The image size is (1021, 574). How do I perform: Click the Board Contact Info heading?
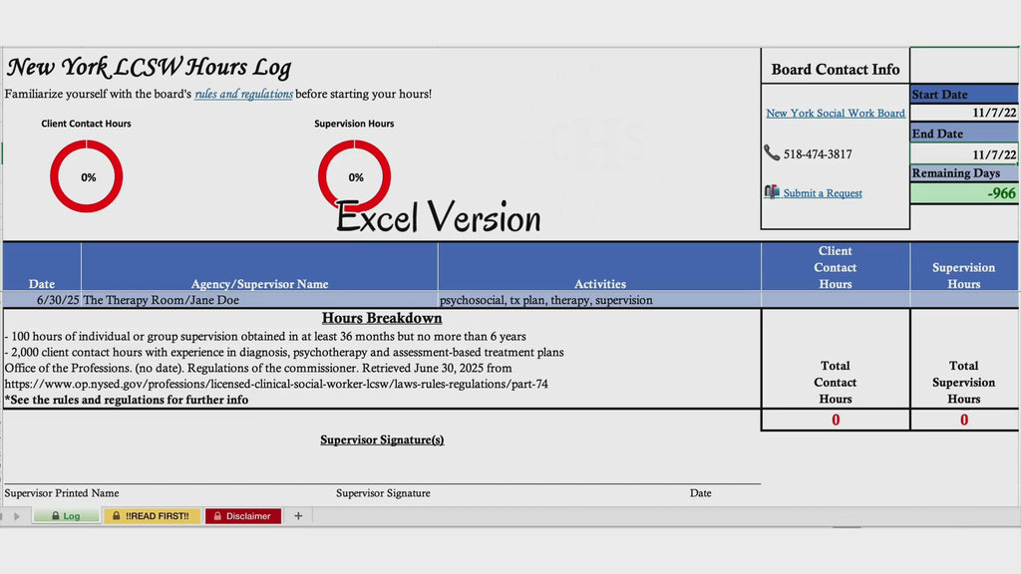(x=836, y=69)
